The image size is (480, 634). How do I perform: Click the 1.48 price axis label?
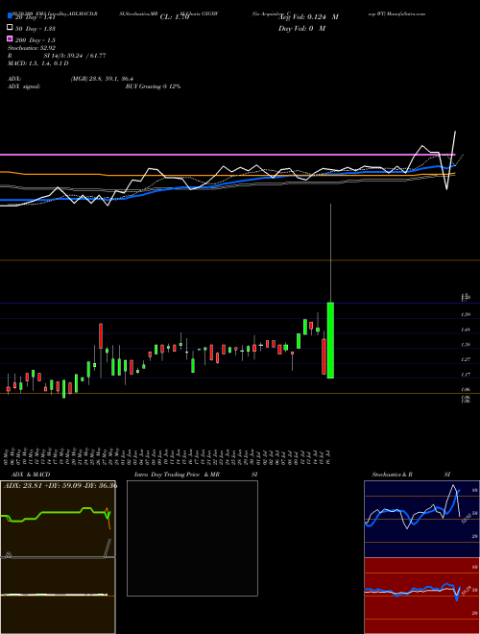pos(466,329)
